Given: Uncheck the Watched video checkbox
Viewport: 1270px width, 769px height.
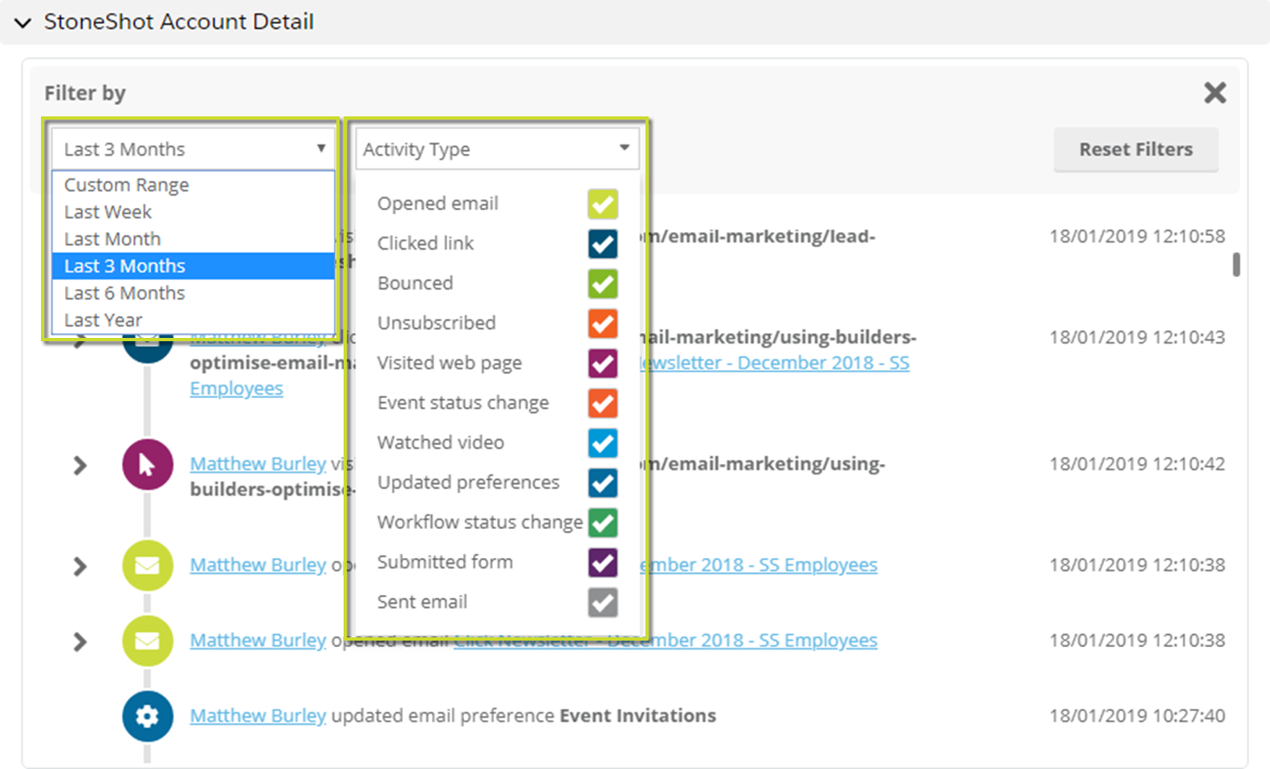Looking at the screenshot, I should tap(603, 443).
